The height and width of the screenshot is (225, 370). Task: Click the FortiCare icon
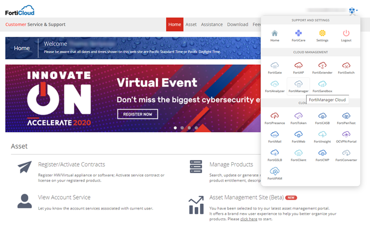point(298,34)
